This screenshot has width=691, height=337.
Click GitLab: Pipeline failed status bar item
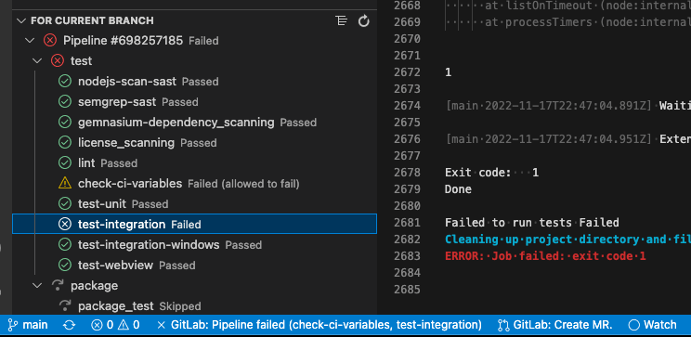[x=319, y=326]
